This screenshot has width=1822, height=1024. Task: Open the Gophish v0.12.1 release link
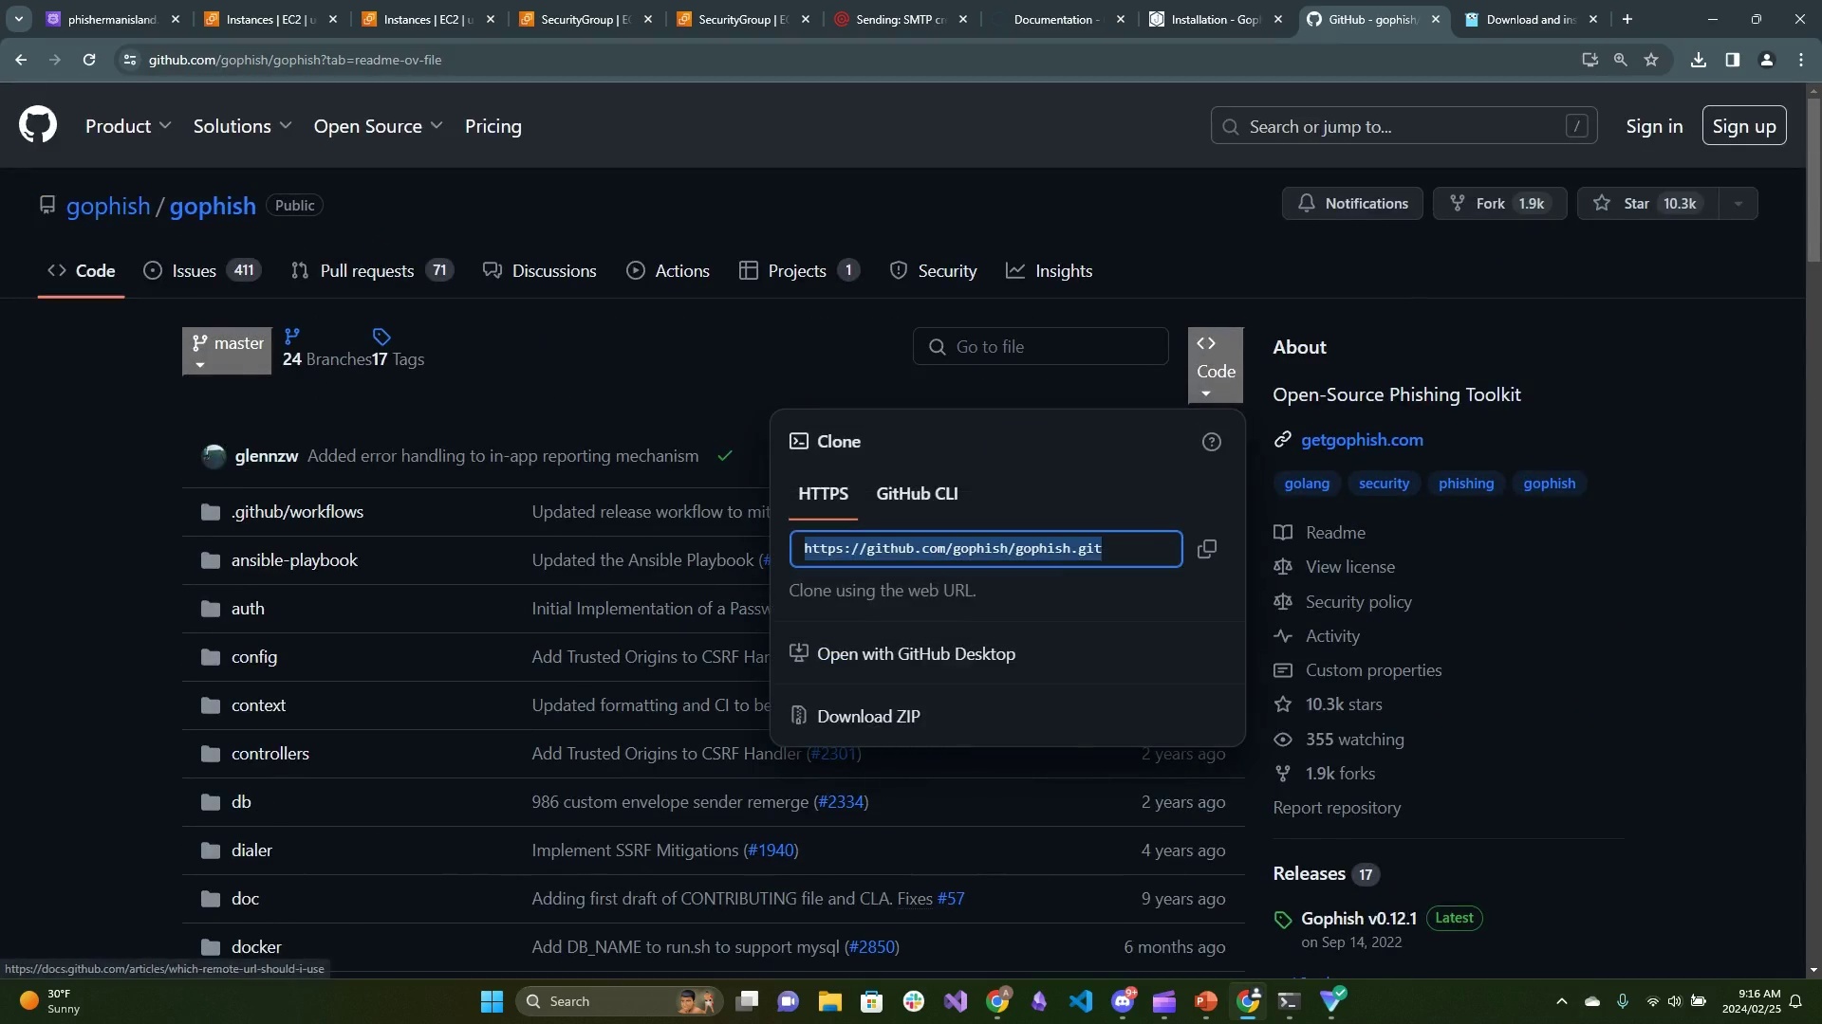pos(1358,919)
